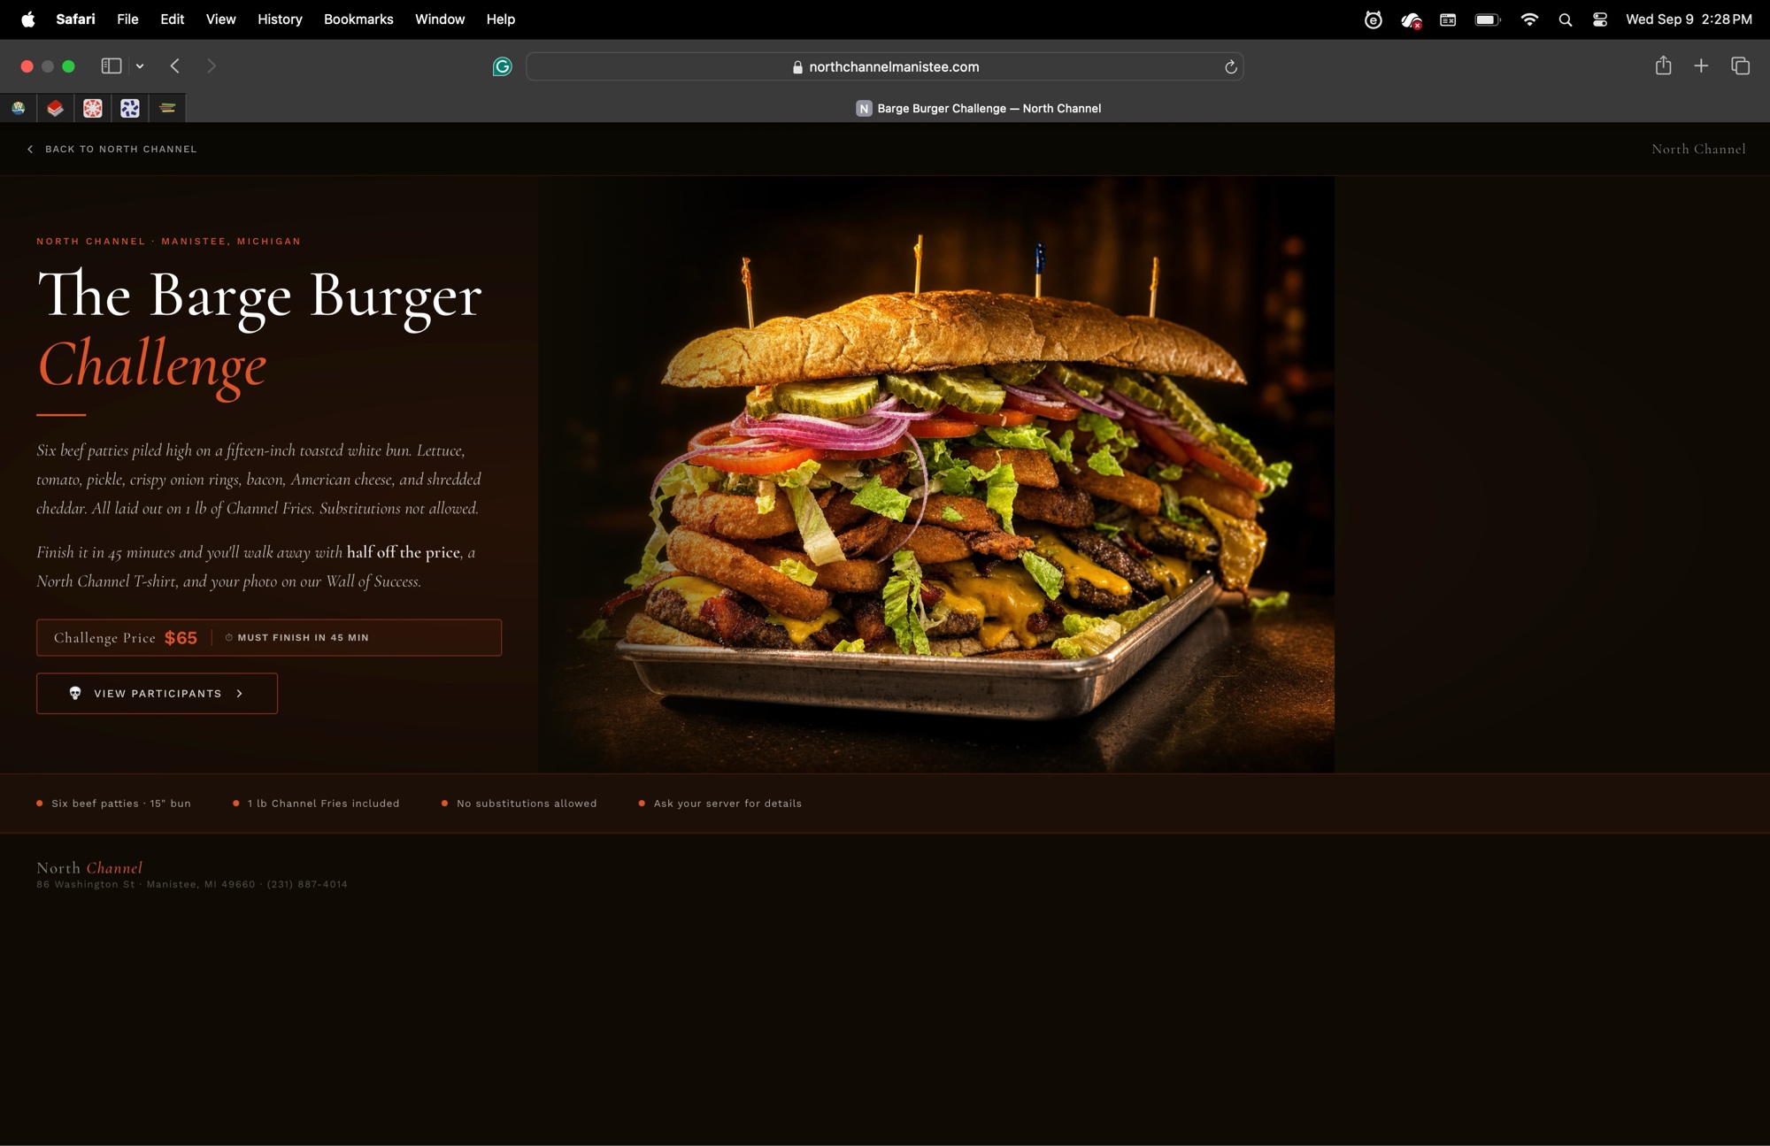The height and width of the screenshot is (1146, 1770).
Task: Select the yellow lines pinned tab
Action: point(167,108)
